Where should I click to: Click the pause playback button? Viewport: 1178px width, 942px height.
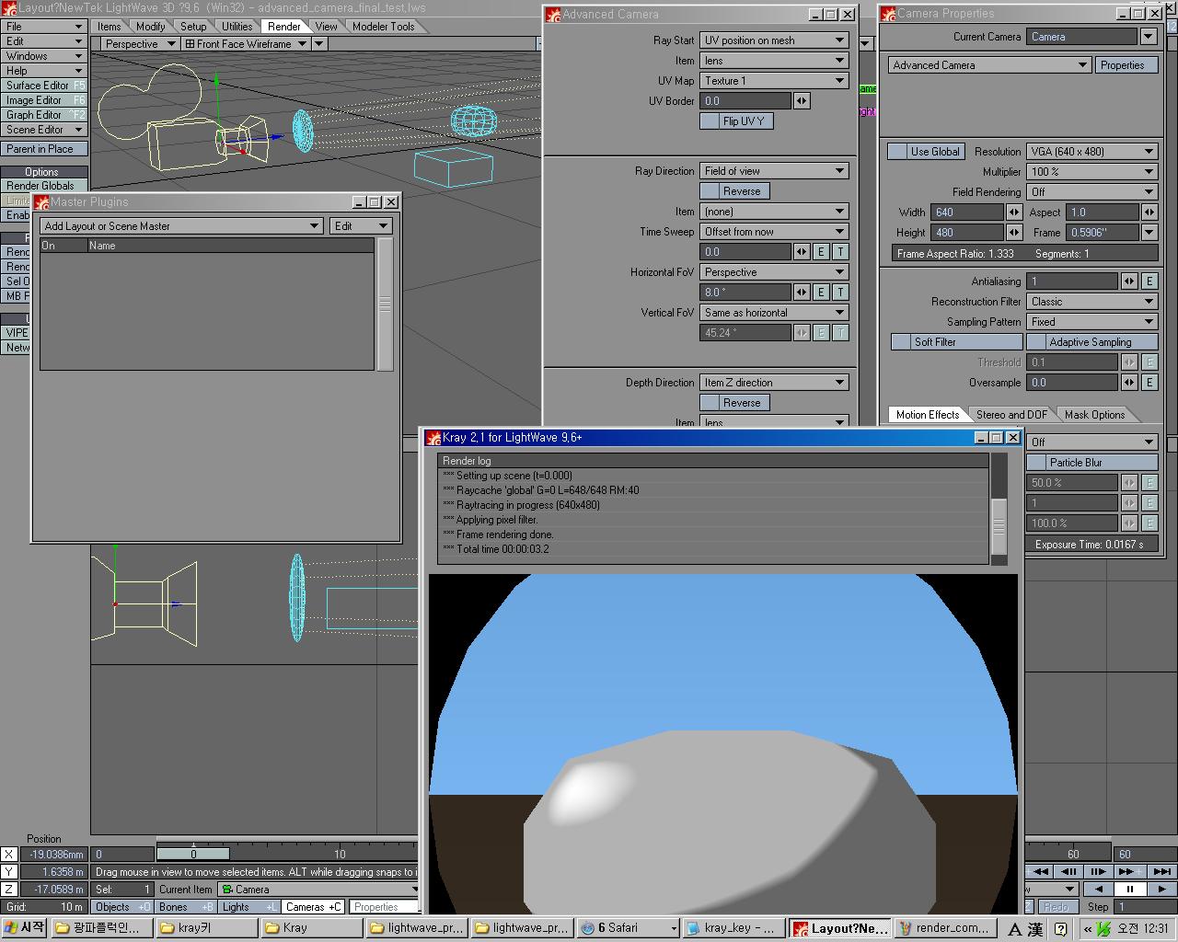pyautogui.click(x=1129, y=890)
